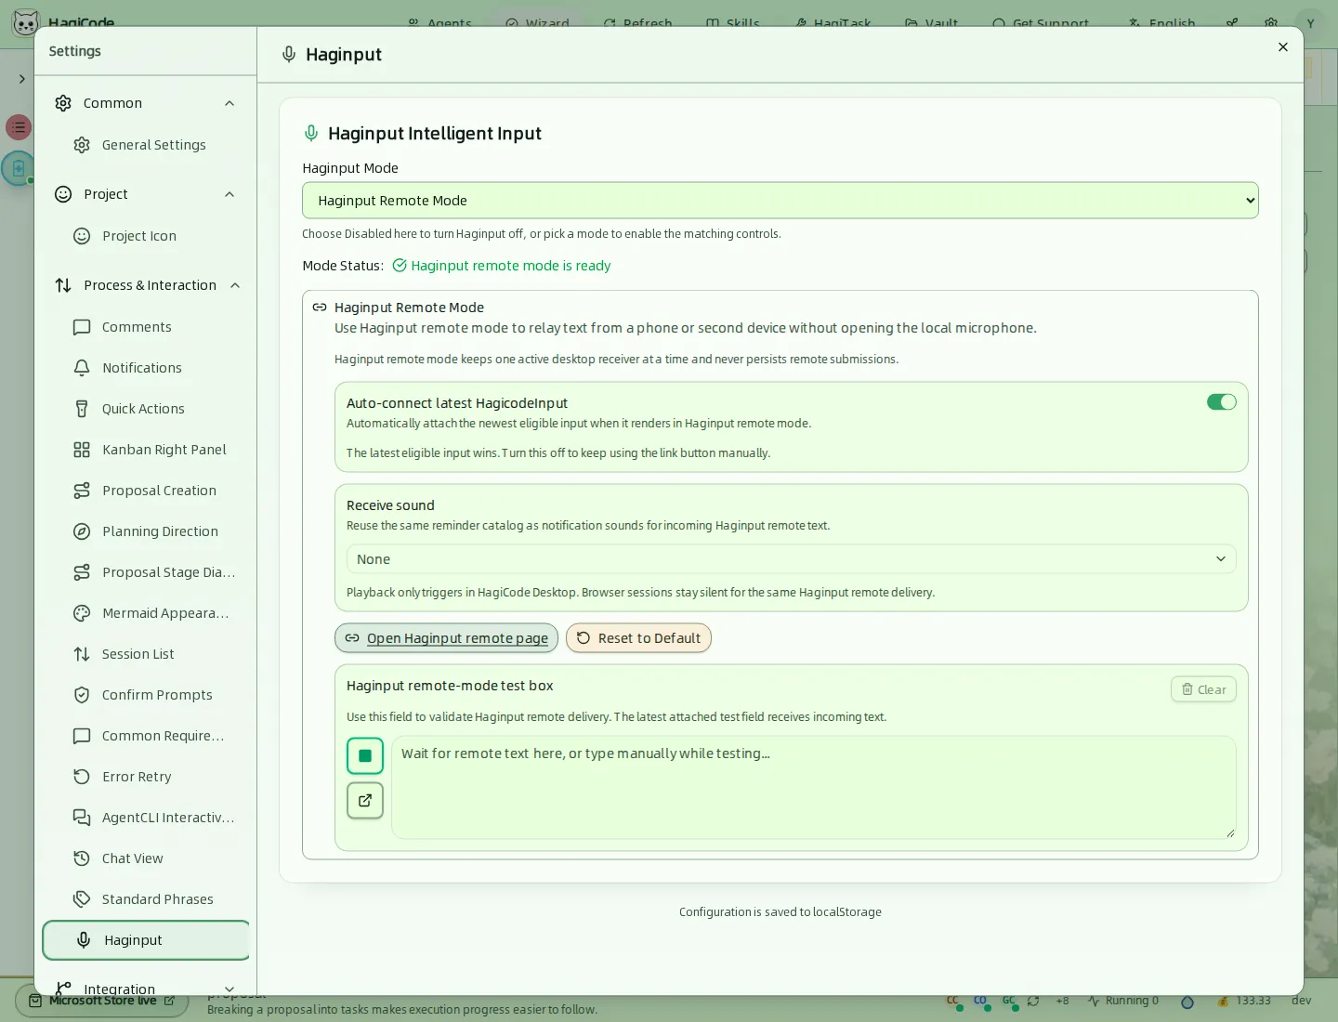The height and width of the screenshot is (1022, 1338).
Task: Close the Settings dialog
Action: [1283, 47]
